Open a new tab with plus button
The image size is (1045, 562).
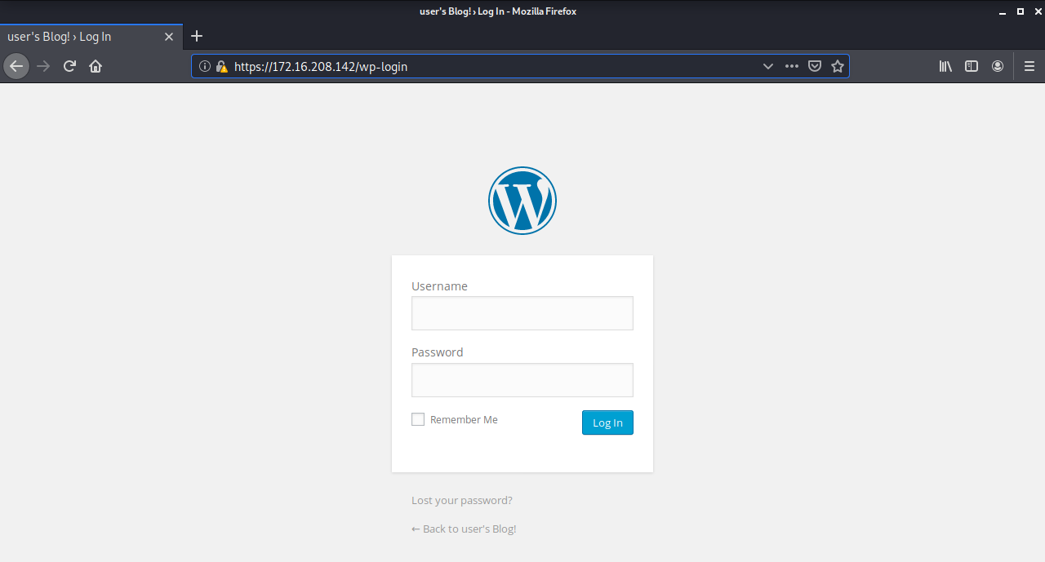click(x=196, y=37)
